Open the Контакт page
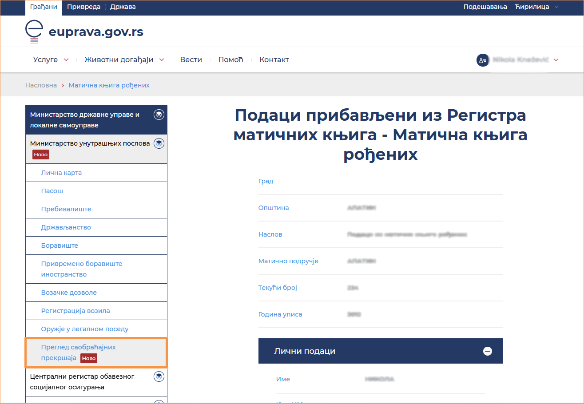 click(274, 60)
